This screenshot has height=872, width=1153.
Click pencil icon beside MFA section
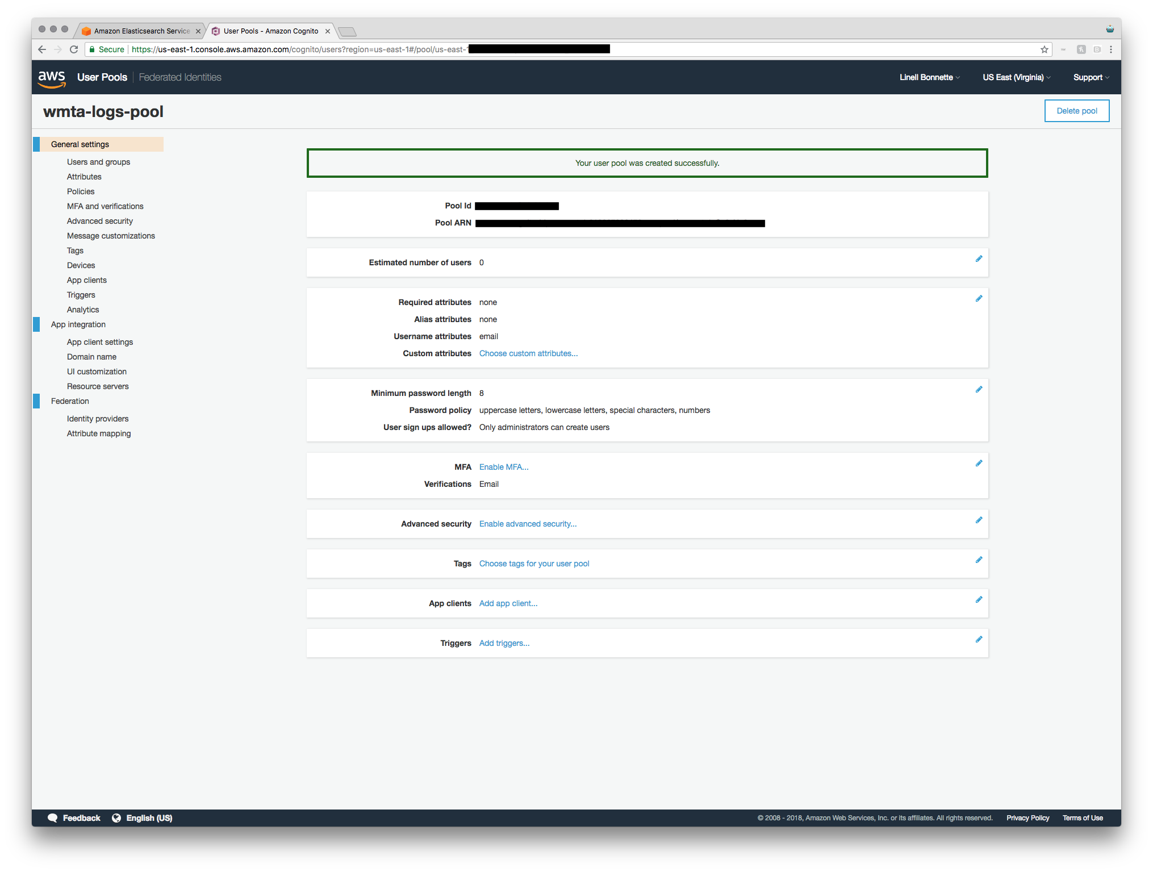click(979, 464)
